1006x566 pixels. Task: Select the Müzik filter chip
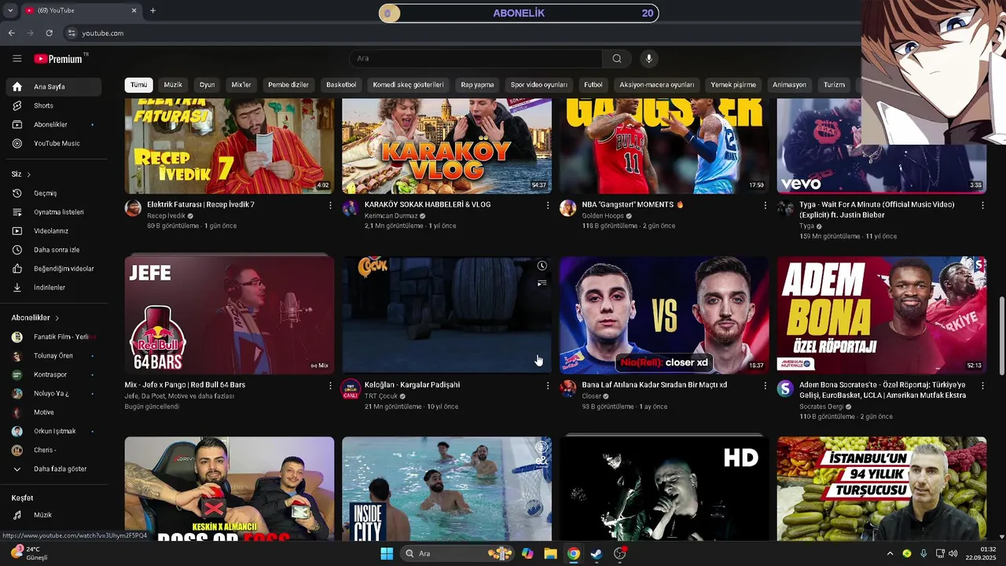tap(173, 85)
